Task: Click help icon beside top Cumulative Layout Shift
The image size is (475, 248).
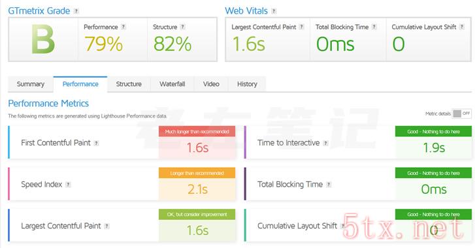Action: pos(462,27)
